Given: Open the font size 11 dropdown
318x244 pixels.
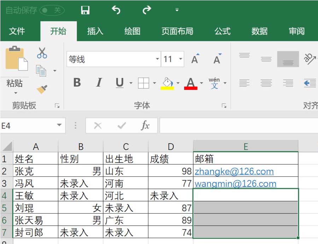Looking at the screenshot, I should point(181,59).
